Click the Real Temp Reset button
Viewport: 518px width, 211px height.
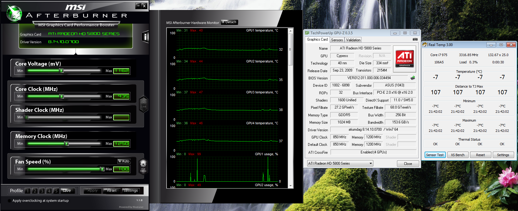pyautogui.click(x=480, y=155)
